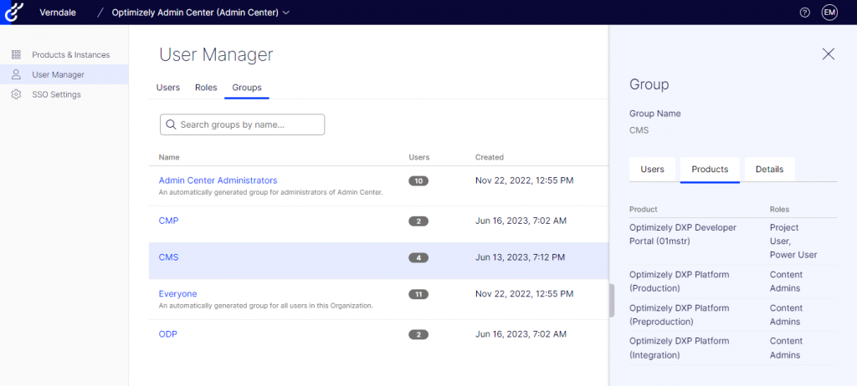Click the User Manager person icon
This screenshot has width=857, height=386.
[16, 74]
